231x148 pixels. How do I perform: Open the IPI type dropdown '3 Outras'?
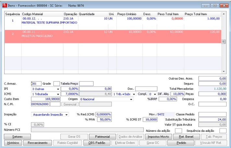[x=45, y=89]
